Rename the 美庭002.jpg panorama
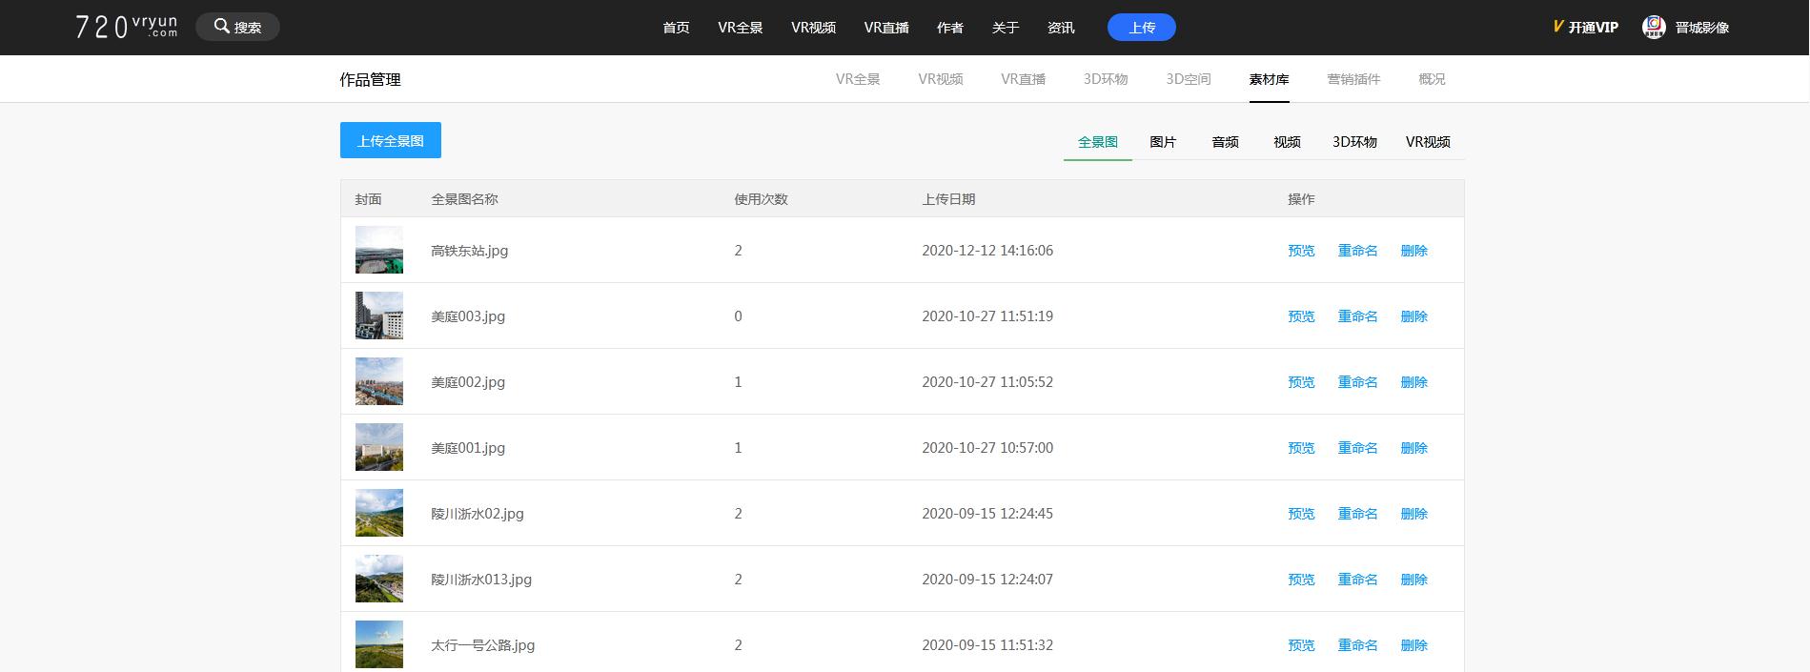This screenshot has height=672, width=1810. (x=1356, y=382)
